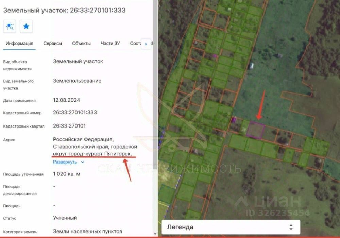Click the Кадастровый номер label
This screenshot has height=238, width=340.
(x=22, y=113)
